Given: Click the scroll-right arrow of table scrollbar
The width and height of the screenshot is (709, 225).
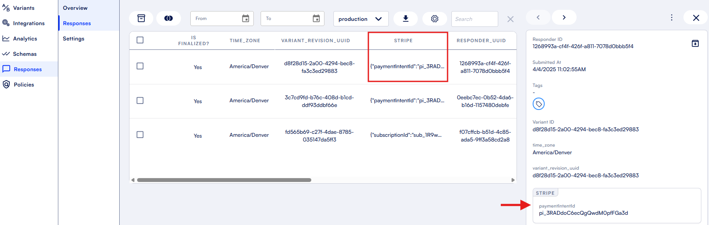Looking at the screenshot, I should pyautogui.click(x=513, y=180).
